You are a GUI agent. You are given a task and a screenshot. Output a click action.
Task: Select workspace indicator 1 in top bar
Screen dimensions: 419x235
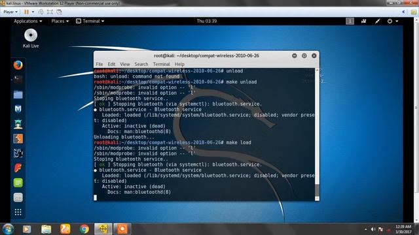point(350,21)
